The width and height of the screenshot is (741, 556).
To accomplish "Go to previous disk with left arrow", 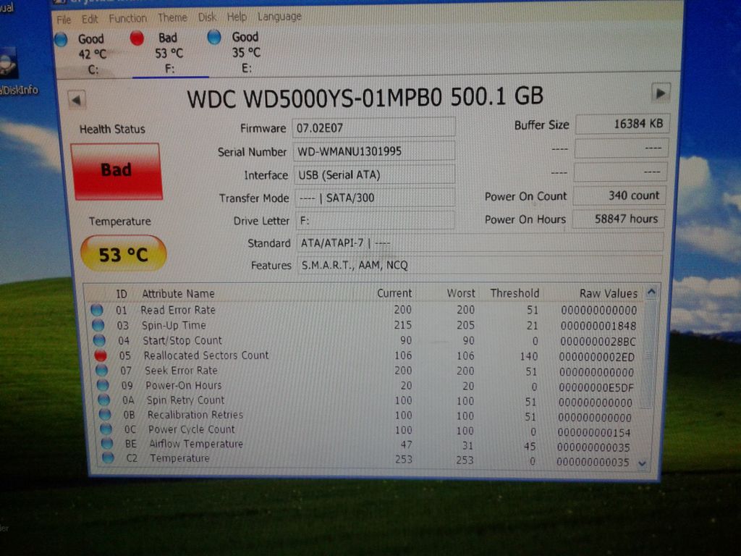I will 77,100.
